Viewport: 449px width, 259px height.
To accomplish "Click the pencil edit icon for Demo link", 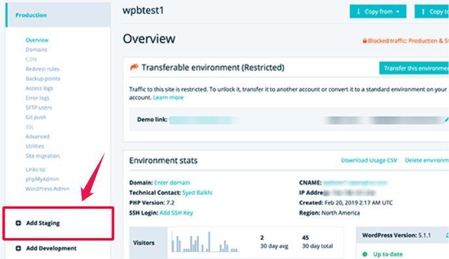I will (446, 119).
